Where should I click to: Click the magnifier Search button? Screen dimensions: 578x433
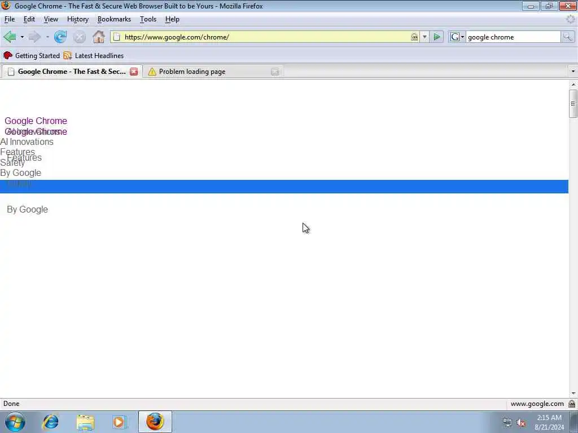[568, 37]
